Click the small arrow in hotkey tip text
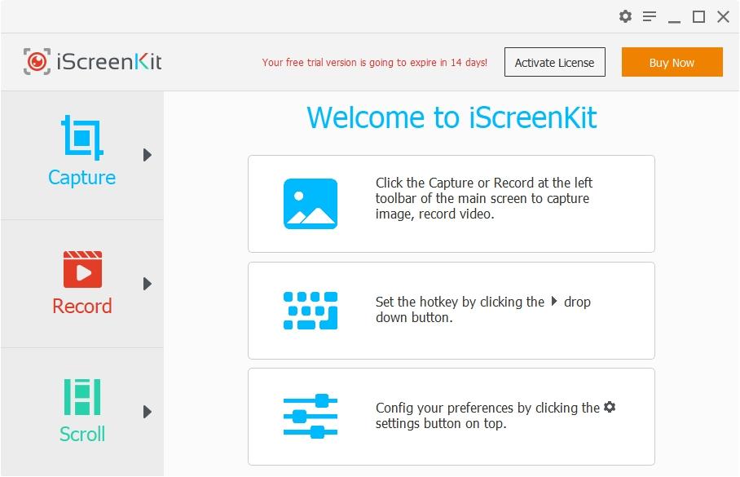The height and width of the screenshot is (477, 740). click(x=554, y=301)
